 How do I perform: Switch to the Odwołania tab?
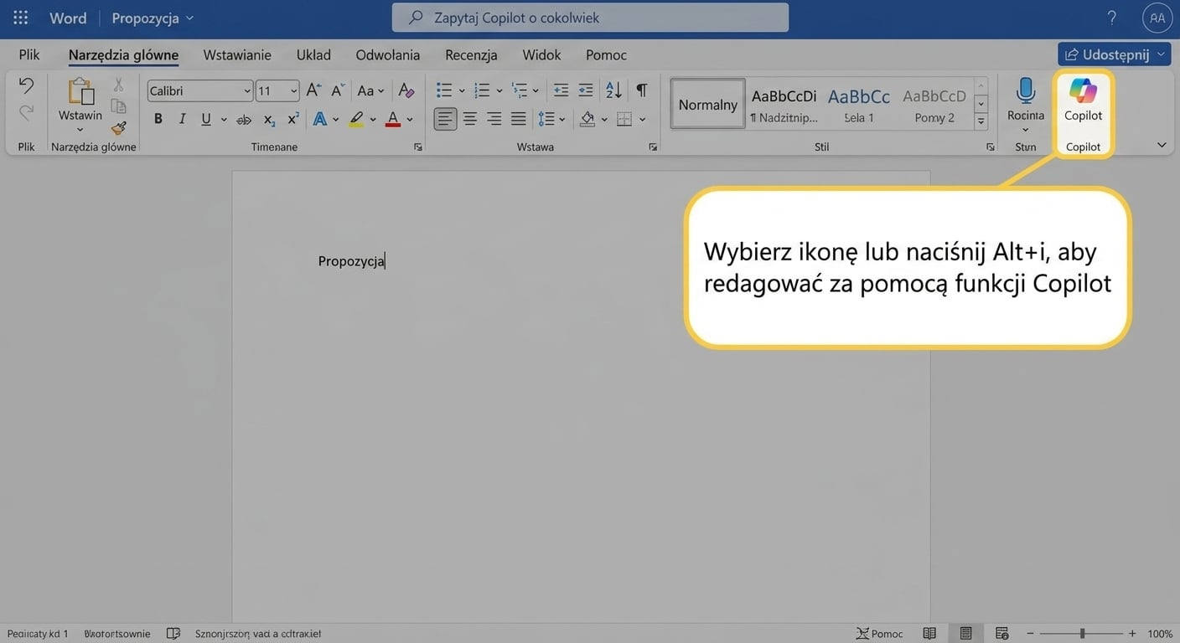pos(388,54)
